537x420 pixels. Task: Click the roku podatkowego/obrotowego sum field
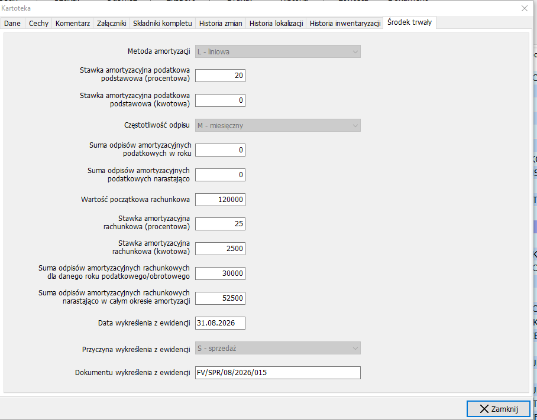point(220,274)
